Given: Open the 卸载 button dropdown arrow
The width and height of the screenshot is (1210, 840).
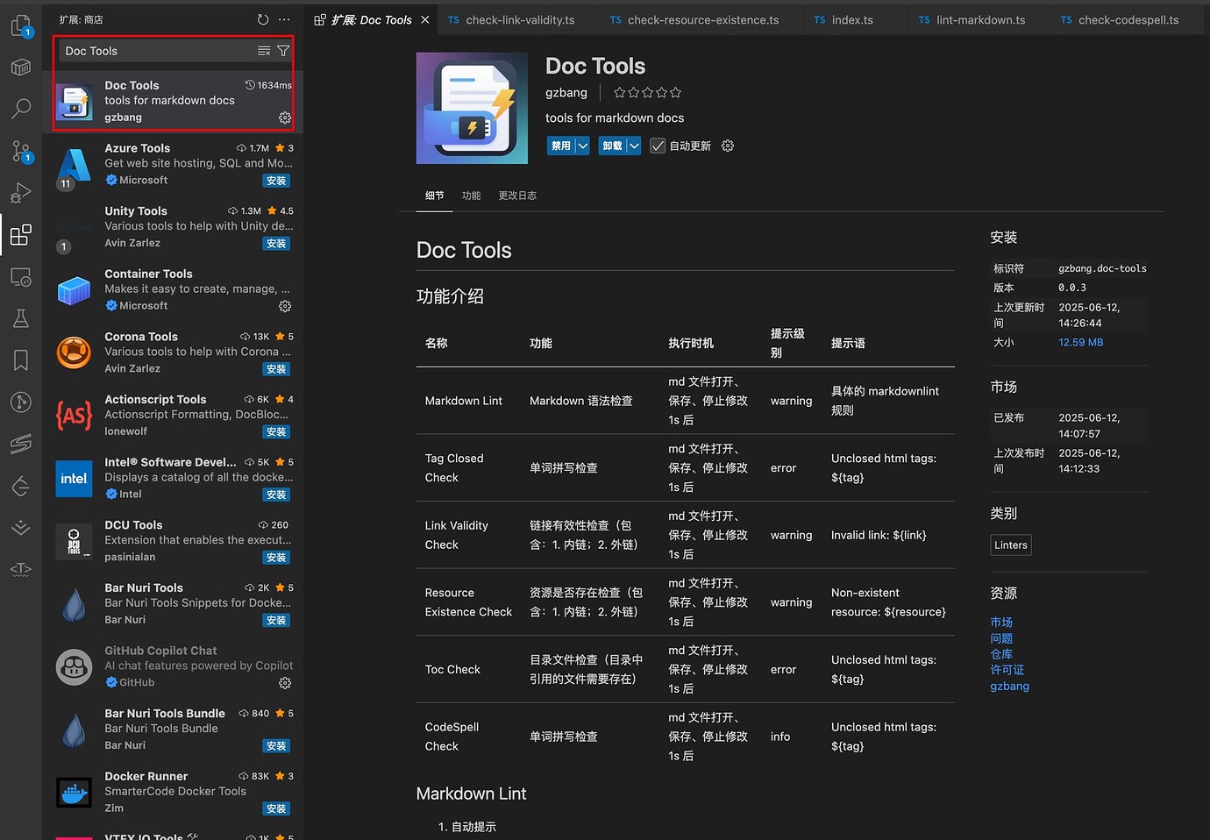Looking at the screenshot, I should point(634,146).
